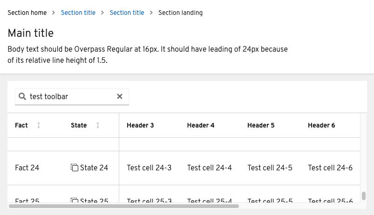The width and height of the screenshot is (374, 215).
Task: Select the Header 3 column header
Action: pyautogui.click(x=140, y=125)
